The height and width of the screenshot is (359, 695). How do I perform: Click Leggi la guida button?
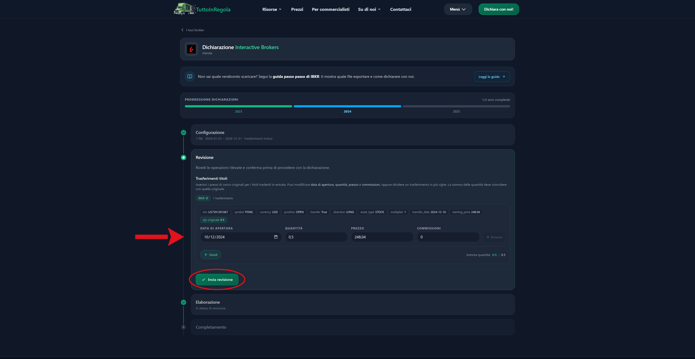(492, 76)
